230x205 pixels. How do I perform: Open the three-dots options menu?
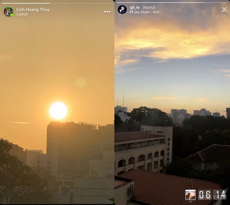click(x=107, y=12)
